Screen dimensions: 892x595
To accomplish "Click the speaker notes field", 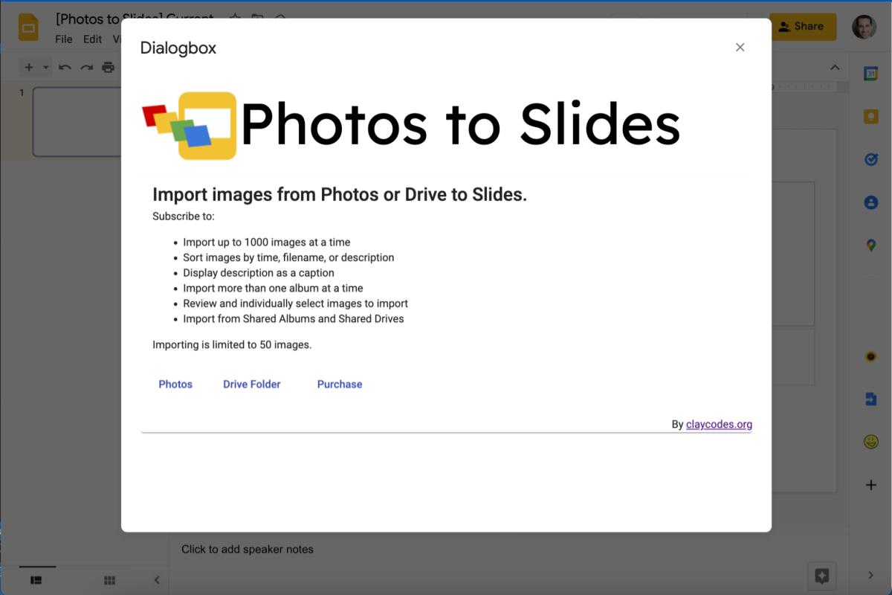I will coord(248,550).
